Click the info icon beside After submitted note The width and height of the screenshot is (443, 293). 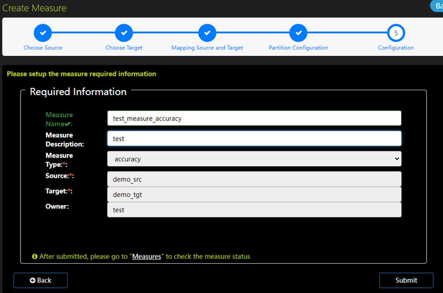[34, 256]
